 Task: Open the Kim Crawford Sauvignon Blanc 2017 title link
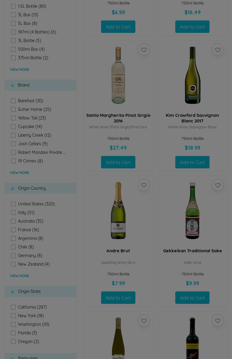tap(192, 118)
